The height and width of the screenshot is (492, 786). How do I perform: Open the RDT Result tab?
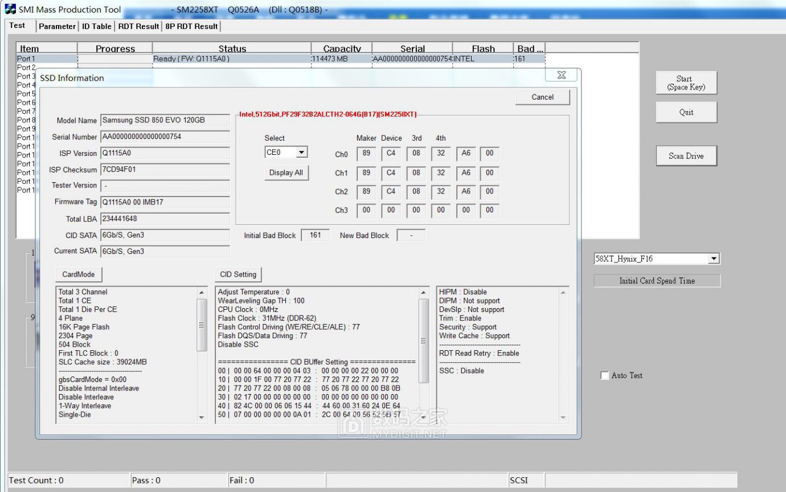(138, 26)
